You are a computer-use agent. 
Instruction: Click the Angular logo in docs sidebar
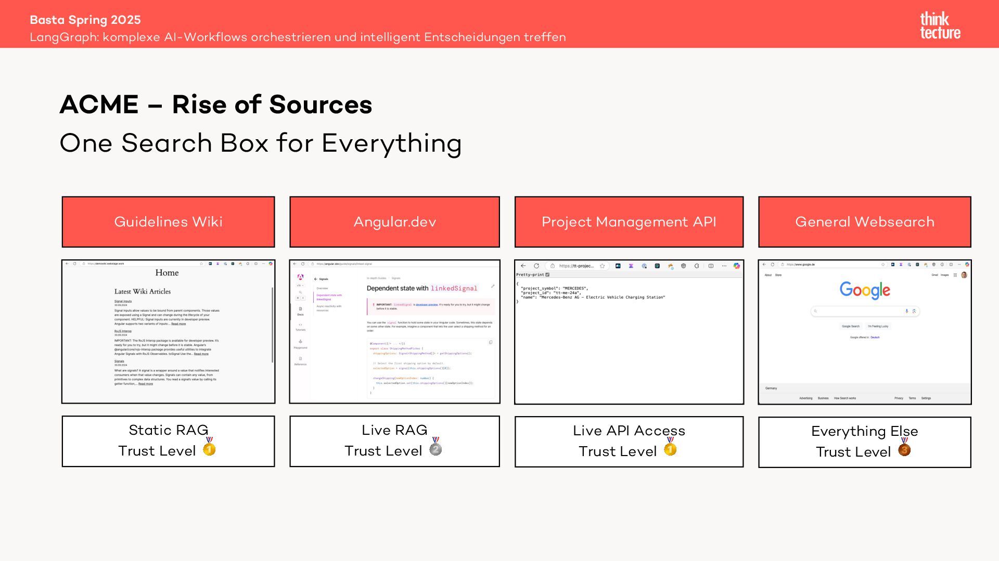(300, 277)
